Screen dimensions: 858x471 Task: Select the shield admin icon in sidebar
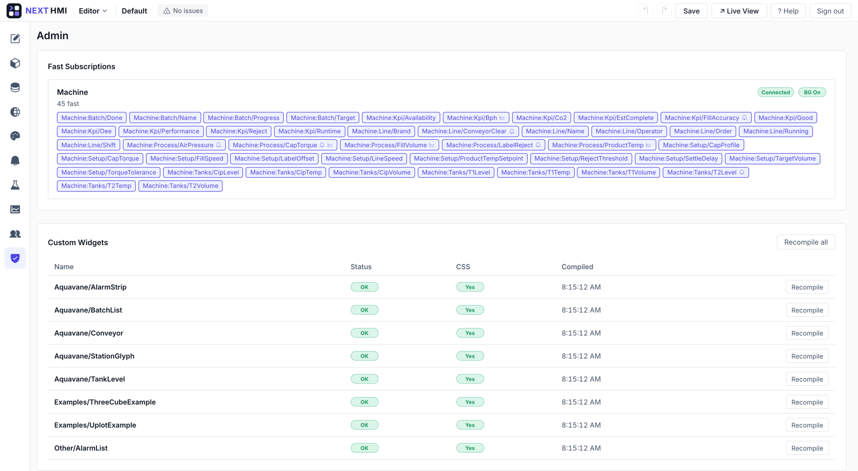point(15,258)
